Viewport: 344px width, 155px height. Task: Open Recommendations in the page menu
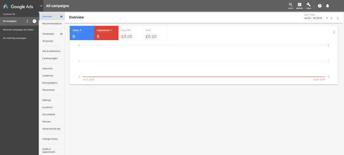[x=52, y=23]
